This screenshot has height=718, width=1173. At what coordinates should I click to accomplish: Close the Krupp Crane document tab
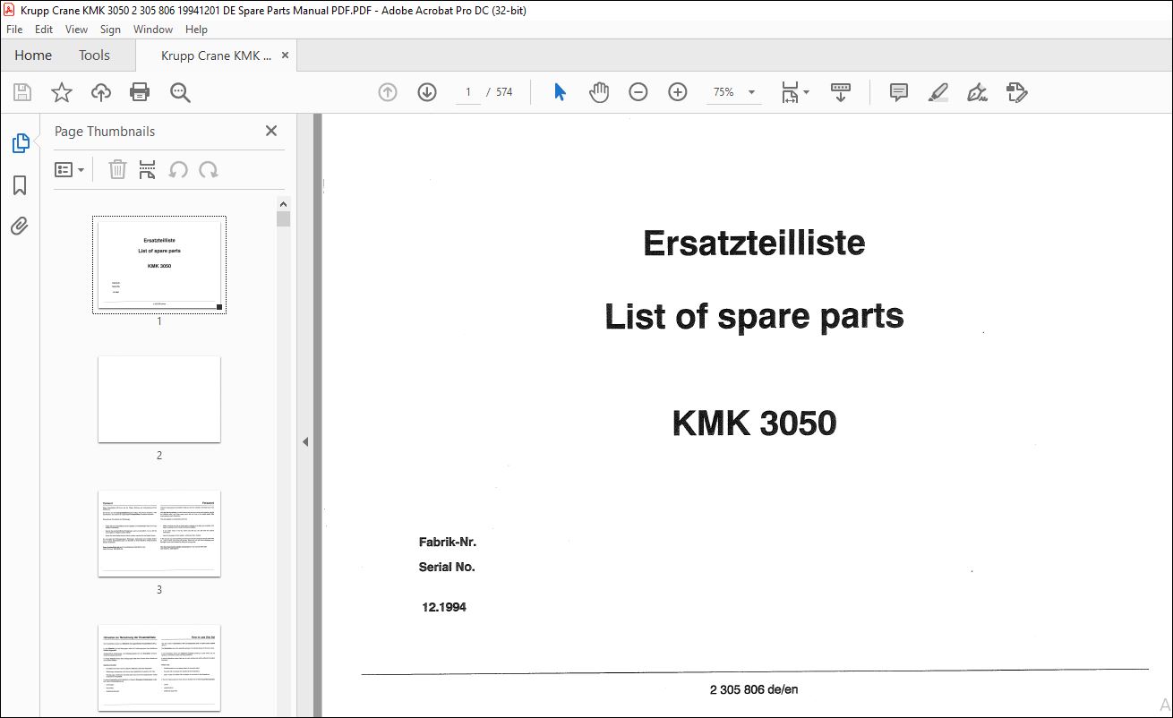286,56
